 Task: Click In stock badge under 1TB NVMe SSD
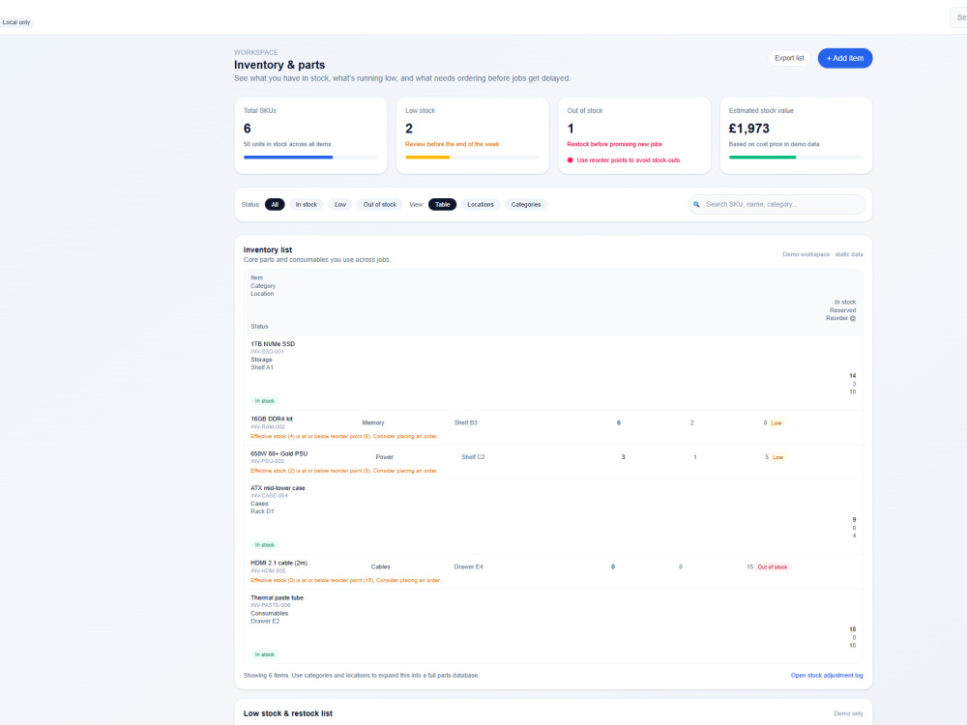tap(265, 401)
